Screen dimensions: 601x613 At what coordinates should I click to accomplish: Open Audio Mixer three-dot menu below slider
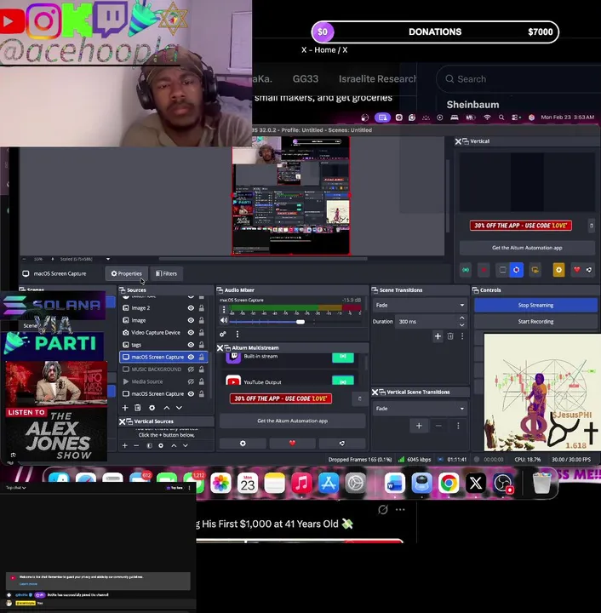coord(238,335)
